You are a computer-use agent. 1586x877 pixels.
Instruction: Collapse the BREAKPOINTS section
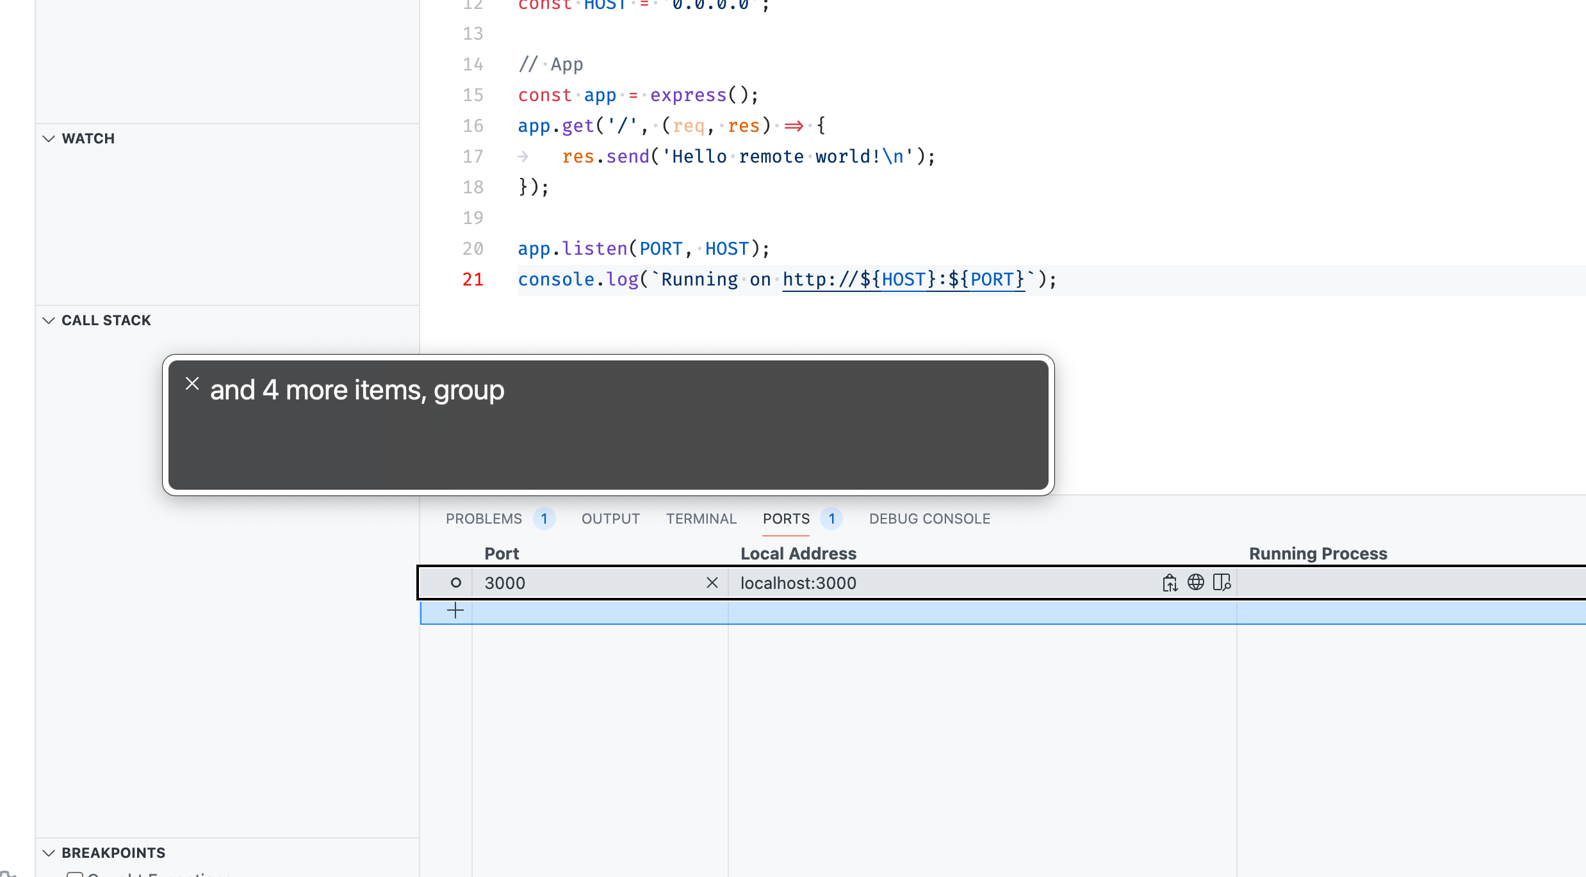point(49,853)
